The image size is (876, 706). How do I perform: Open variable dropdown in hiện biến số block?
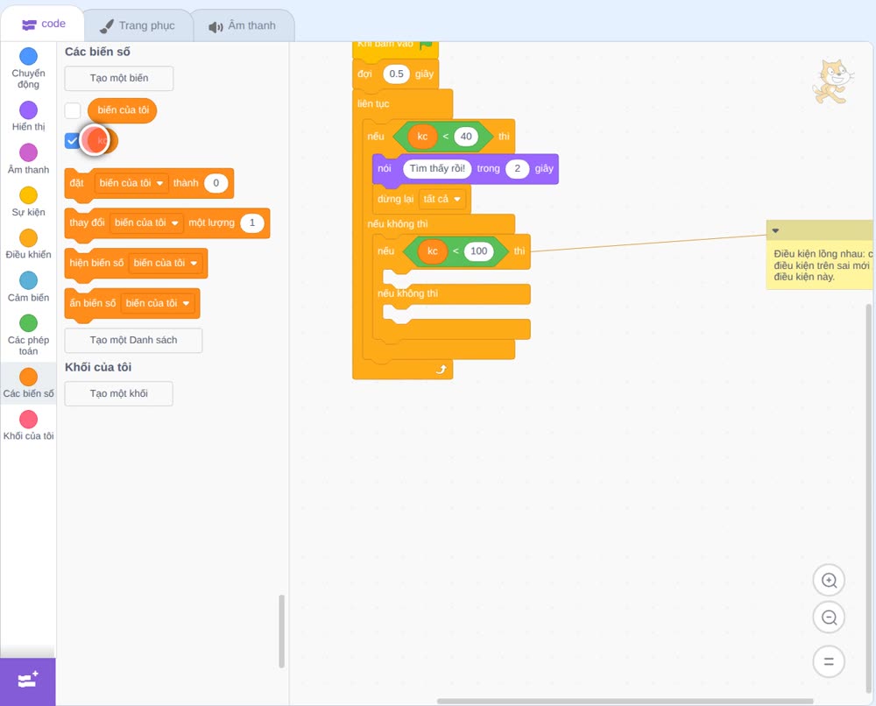166,263
